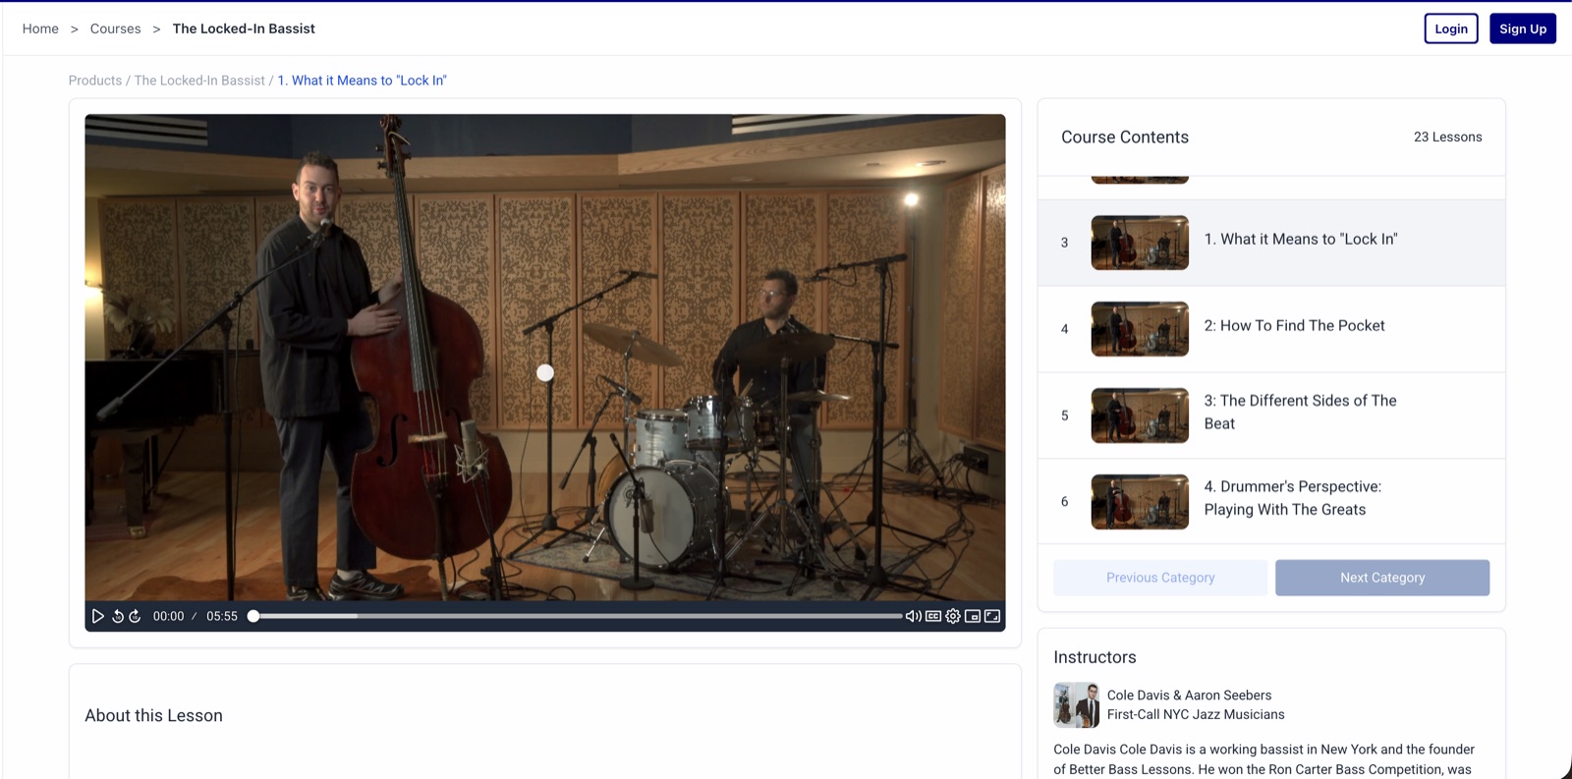1572x779 pixels.
Task: Click the About this Lesson heading
Action: point(153,715)
